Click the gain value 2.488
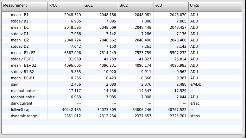 click(x=181, y=85)
